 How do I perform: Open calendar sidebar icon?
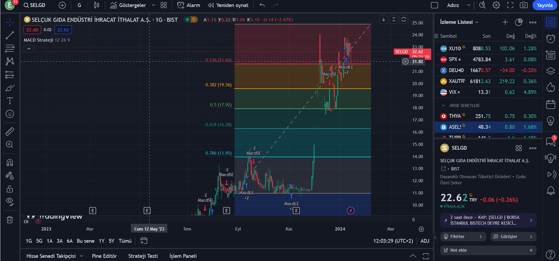click(x=550, y=105)
